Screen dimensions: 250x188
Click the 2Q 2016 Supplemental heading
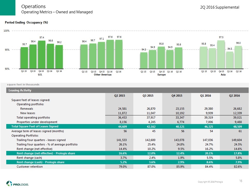(x=220, y=8)
